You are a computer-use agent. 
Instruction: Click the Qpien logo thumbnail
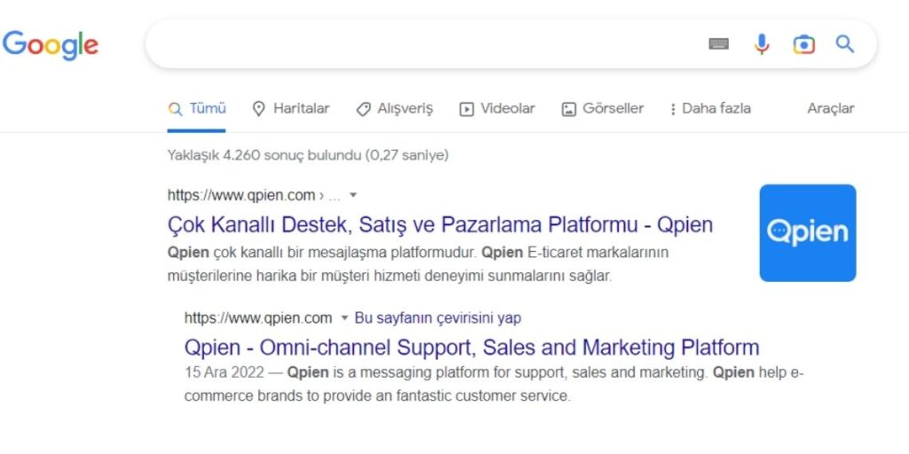pyautogui.click(x=808, y=233)
